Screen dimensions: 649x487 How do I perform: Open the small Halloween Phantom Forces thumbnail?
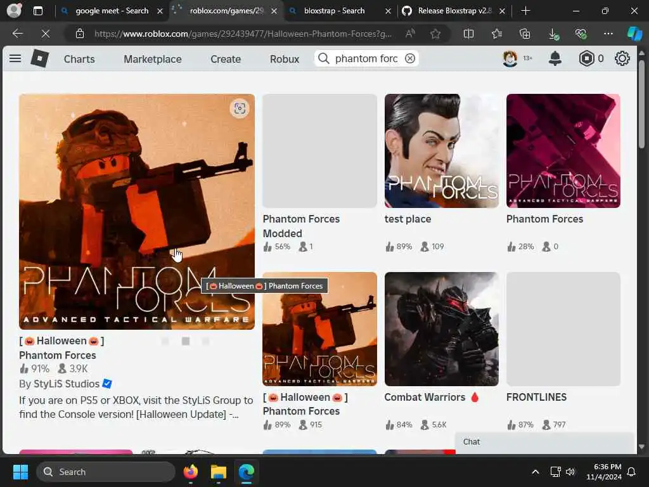point(319,329)
